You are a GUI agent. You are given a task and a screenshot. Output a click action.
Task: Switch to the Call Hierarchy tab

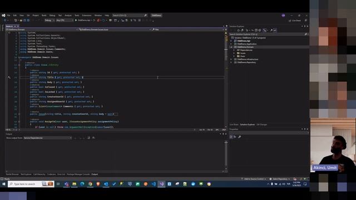pyautogui.click(x=39, y=174)
